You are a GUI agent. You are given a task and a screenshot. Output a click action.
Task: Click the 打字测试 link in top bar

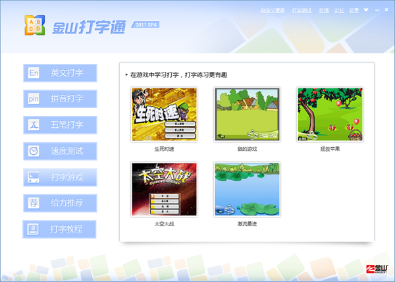point(302,11)
